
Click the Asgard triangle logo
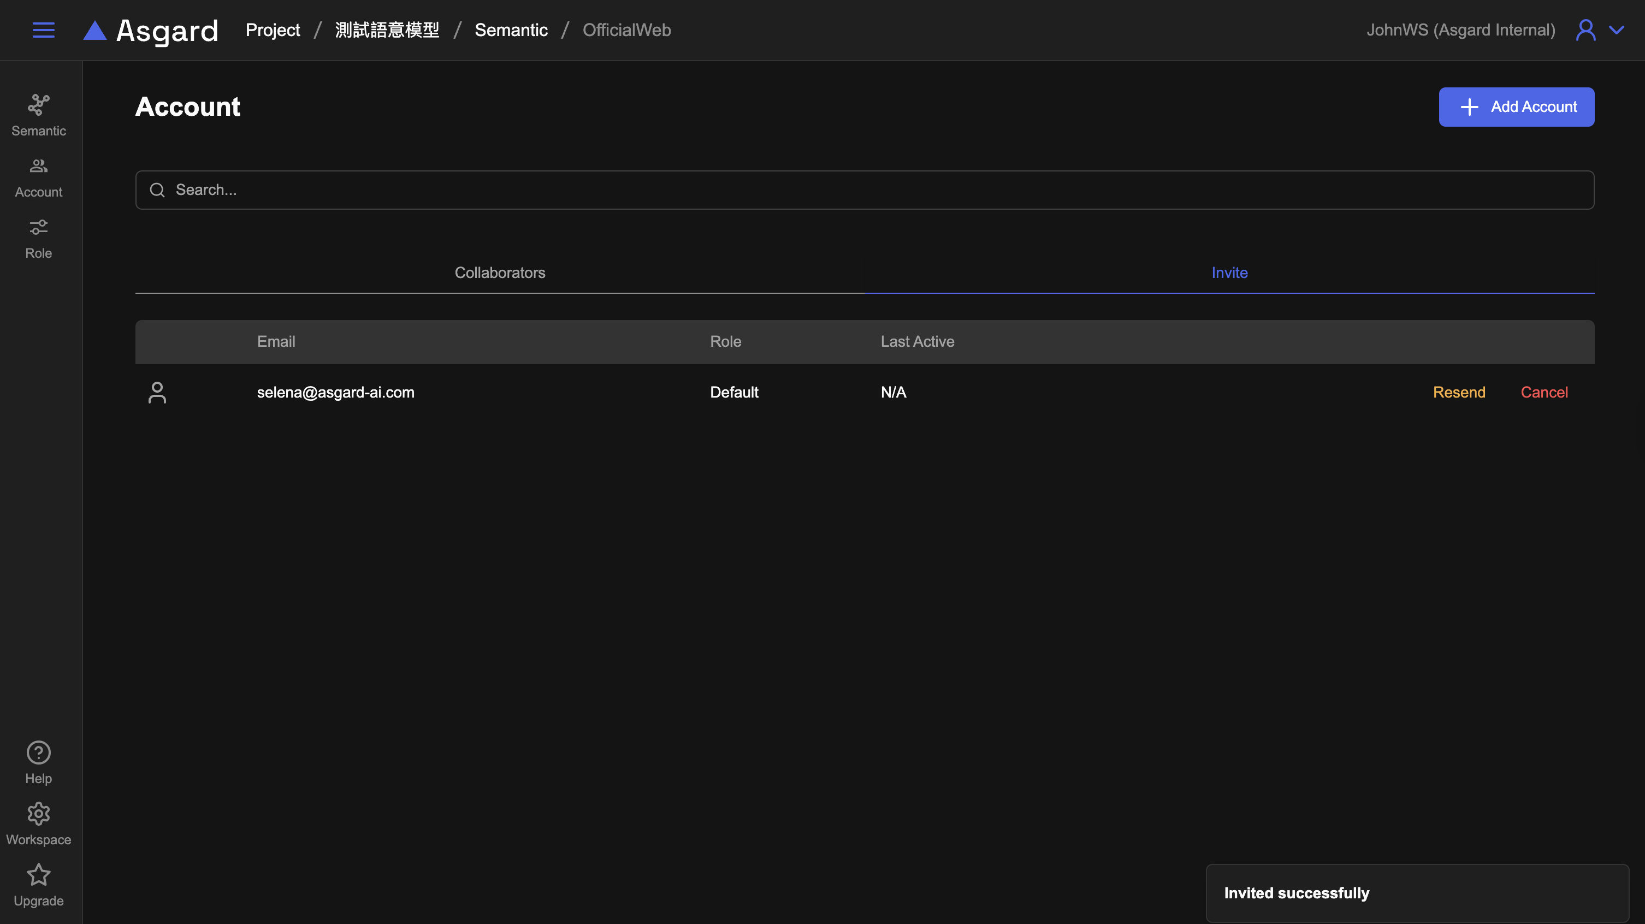[x=94, y=31]
